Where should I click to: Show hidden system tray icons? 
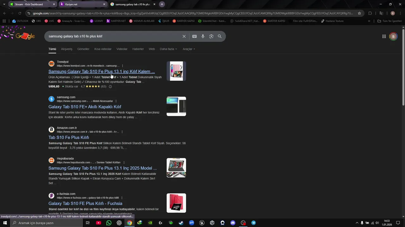coord(357,223)
